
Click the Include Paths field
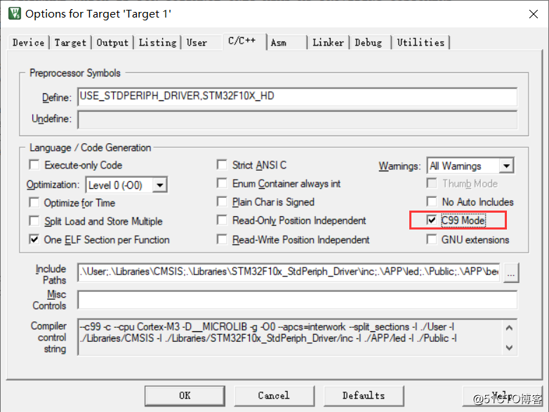(x=289, y=272)
